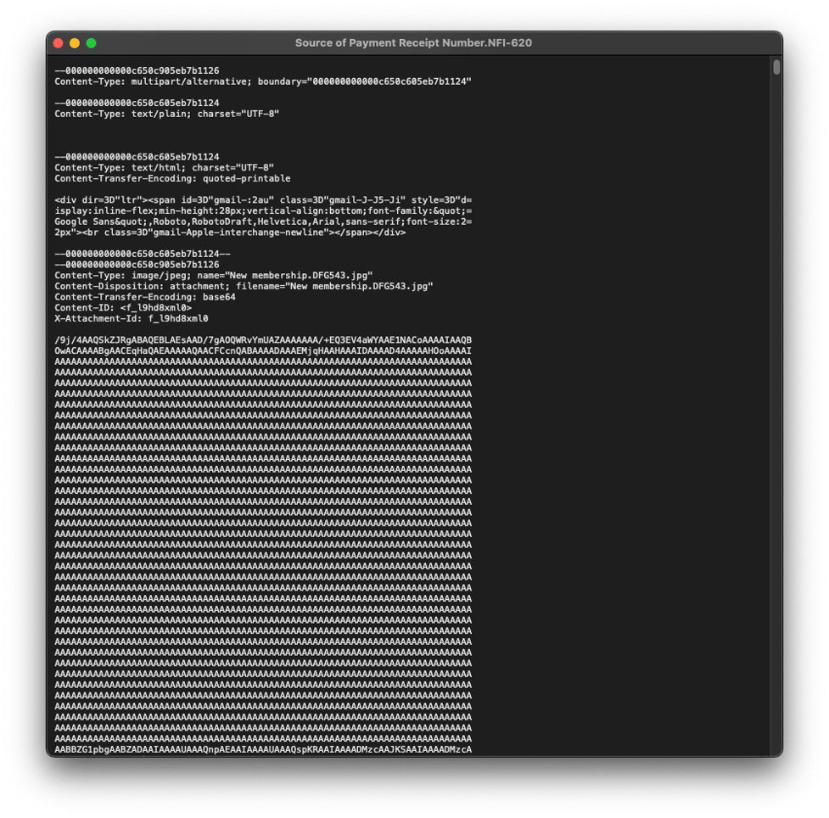
Task: Click the 'Content-ID: <f_l9hd8xml0>' line
Action: 123,308
